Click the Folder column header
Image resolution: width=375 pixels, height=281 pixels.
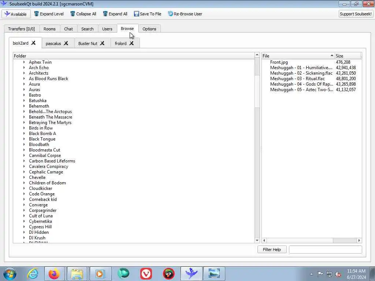[134, 56]
